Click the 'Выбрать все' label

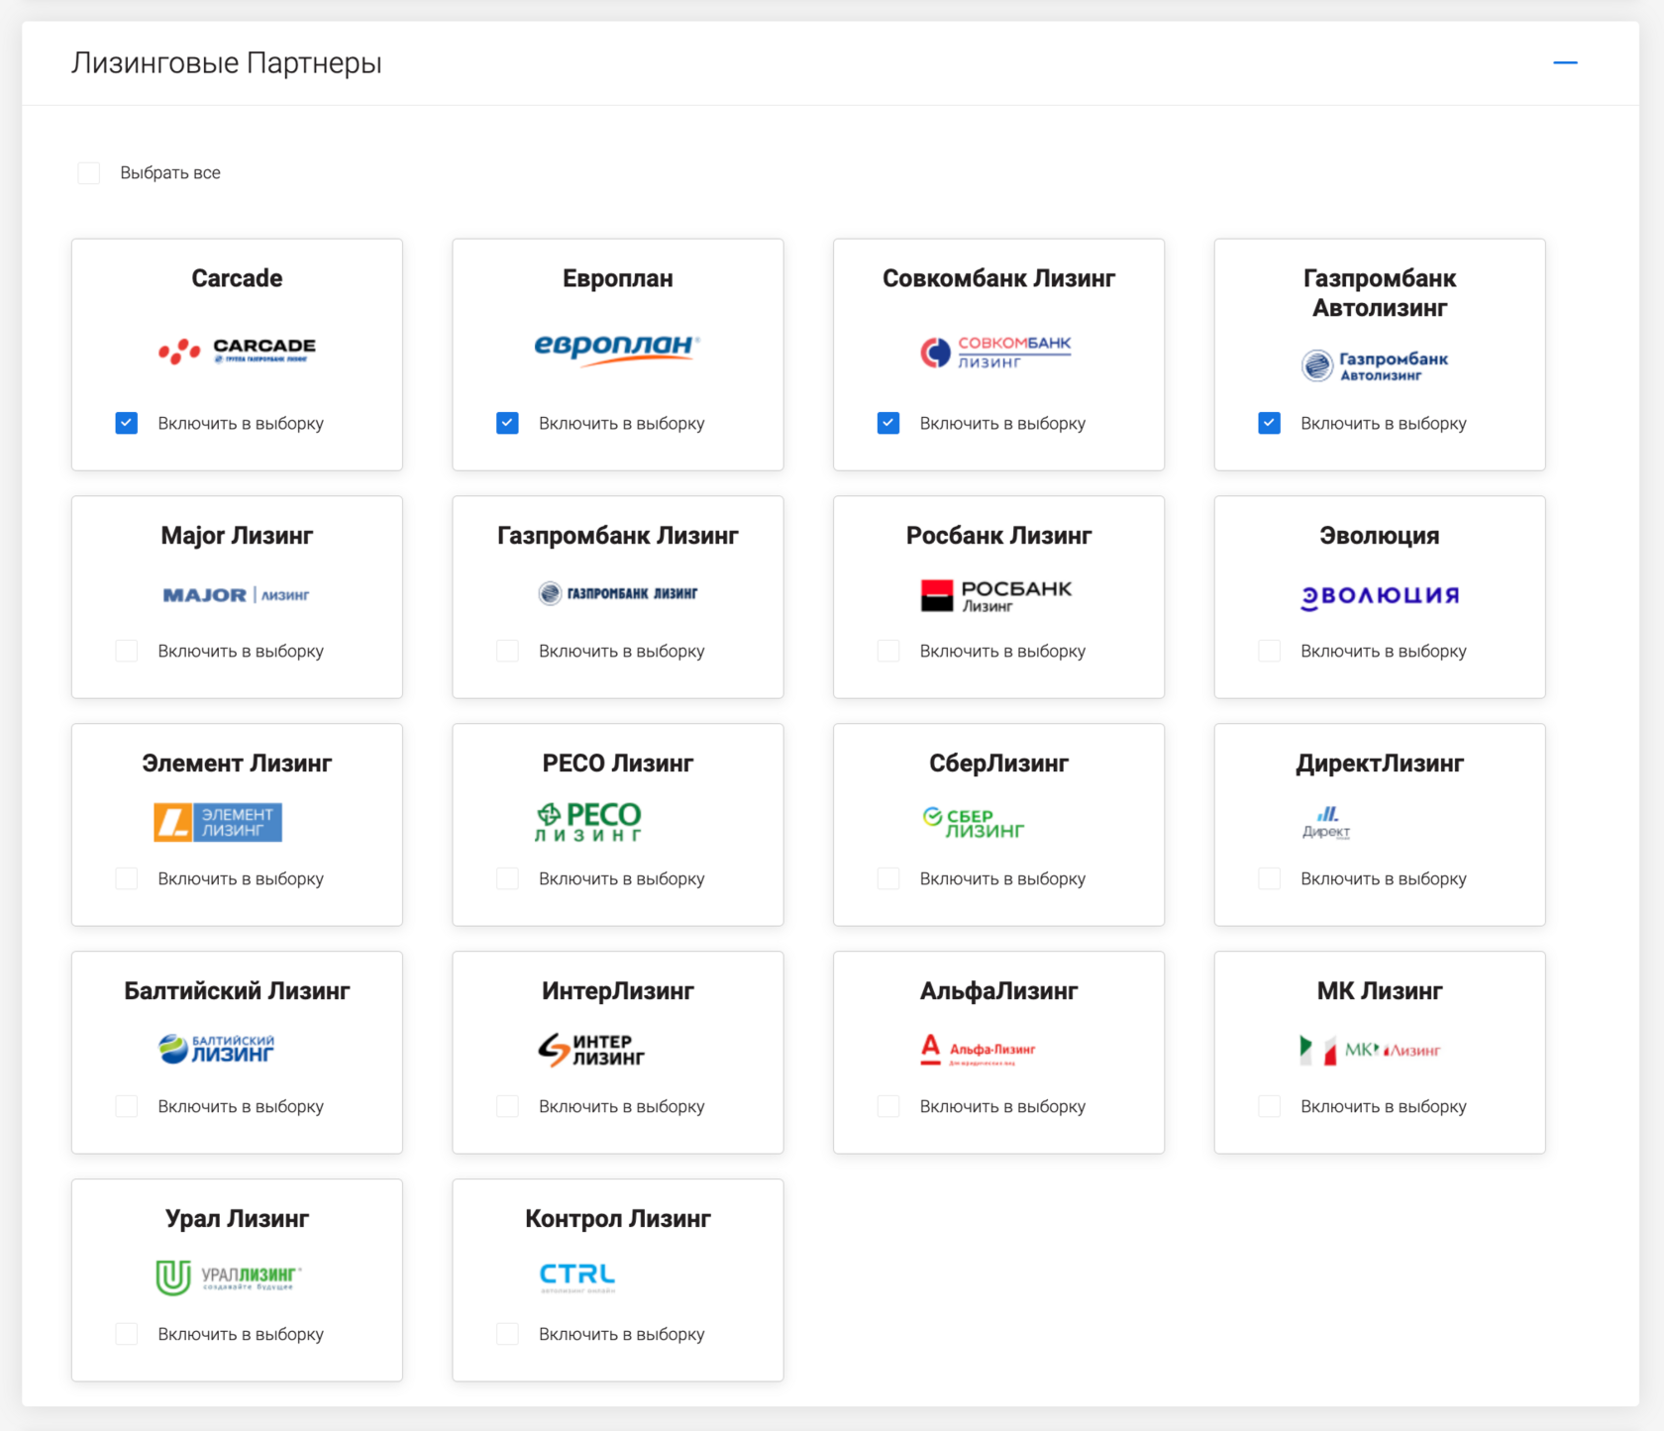click(x=170, y=173)
